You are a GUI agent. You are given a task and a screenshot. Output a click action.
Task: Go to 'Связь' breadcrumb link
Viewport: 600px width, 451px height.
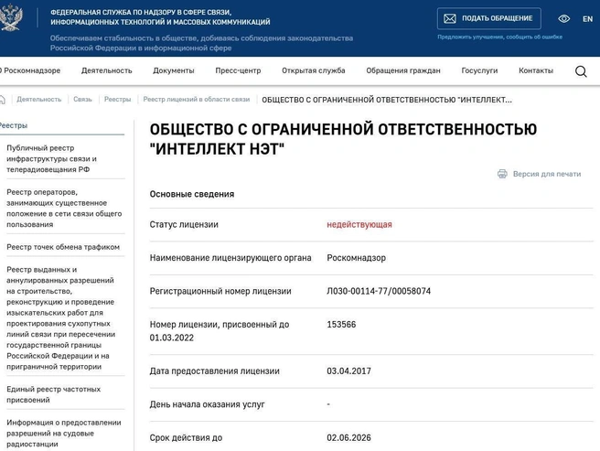82,100
